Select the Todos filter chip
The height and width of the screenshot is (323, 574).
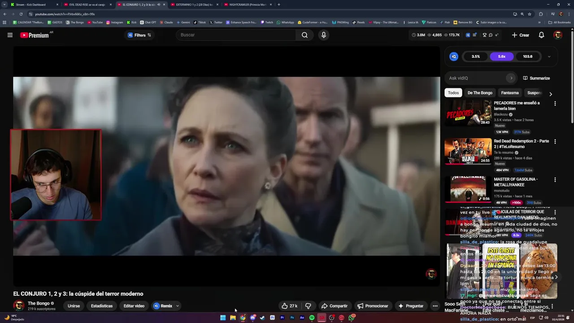pos(453,93)
